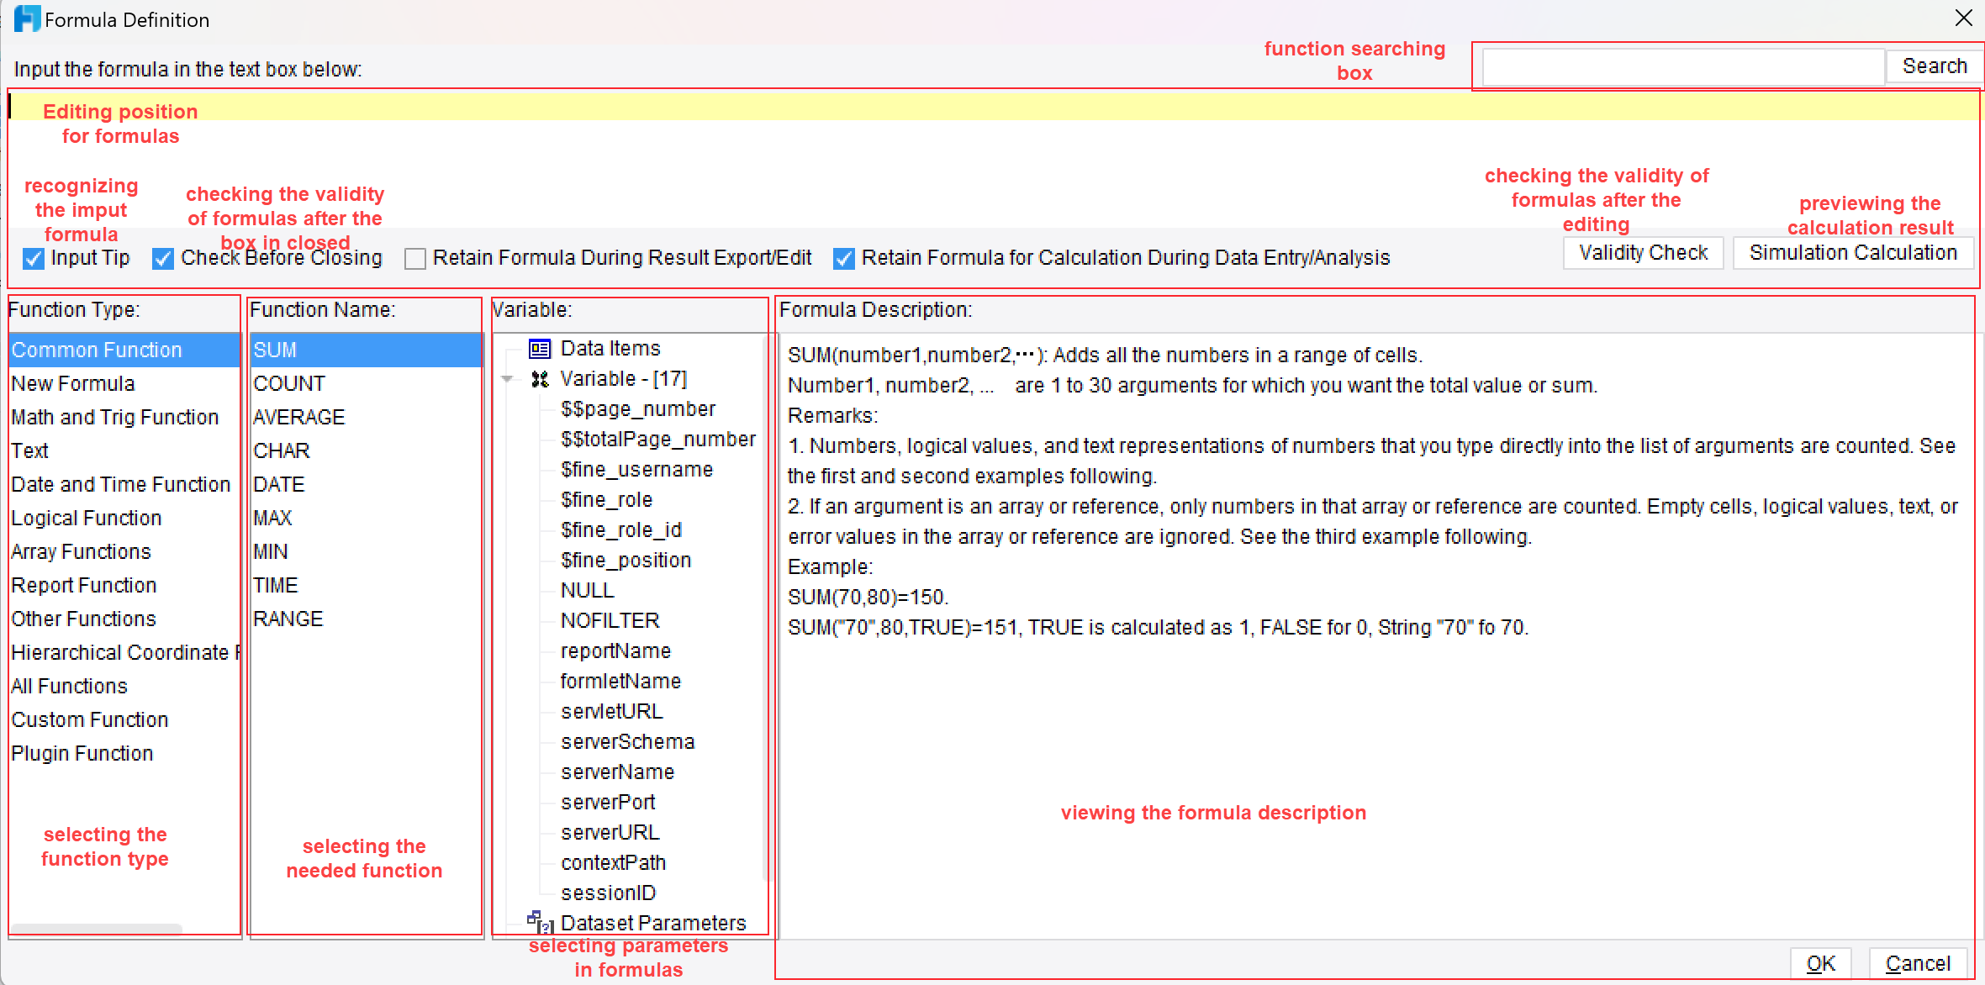Viewport: 1985px width, 985px height.
Task: Select Common Function type
Action: click(x=124, y=350)
